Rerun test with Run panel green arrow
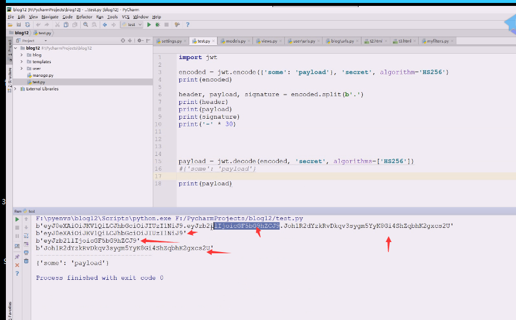 point(17,220)
